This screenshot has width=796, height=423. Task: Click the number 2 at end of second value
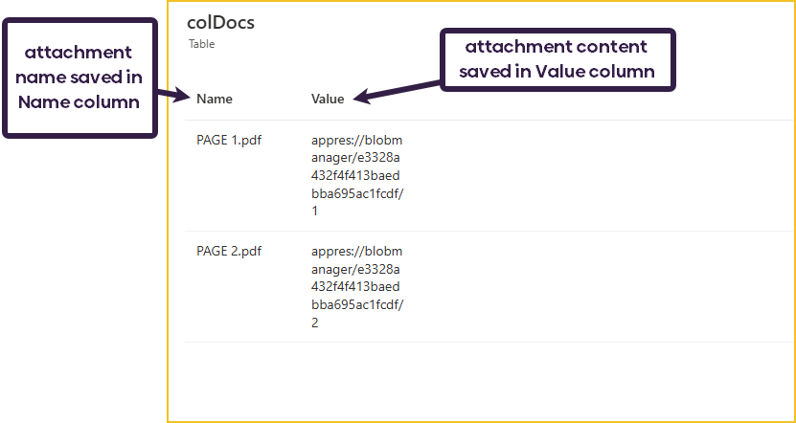315,323
